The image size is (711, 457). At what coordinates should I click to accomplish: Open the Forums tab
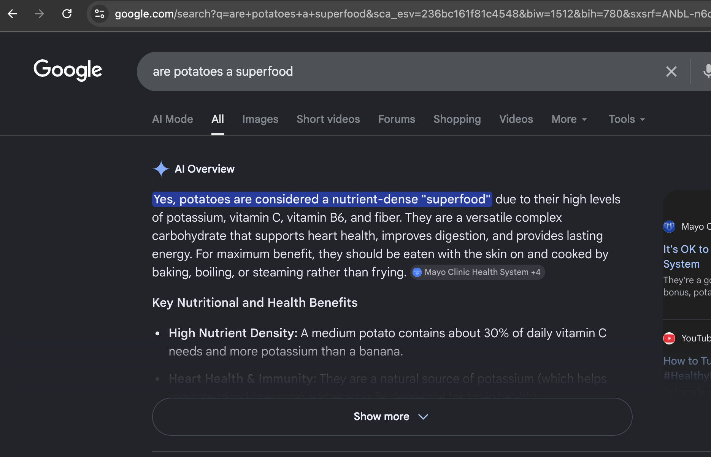397,119
